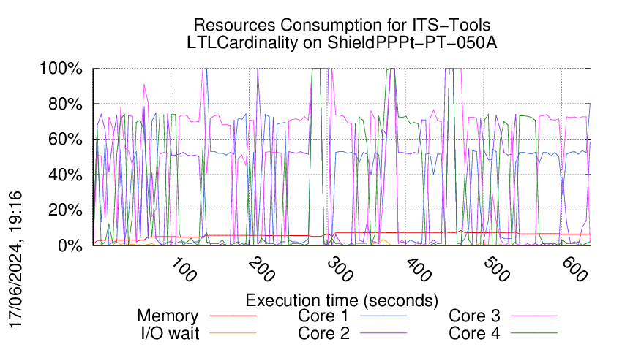The image size is (622, 347).
Task: Click the Memory legend label
Action: click(168, 316)
